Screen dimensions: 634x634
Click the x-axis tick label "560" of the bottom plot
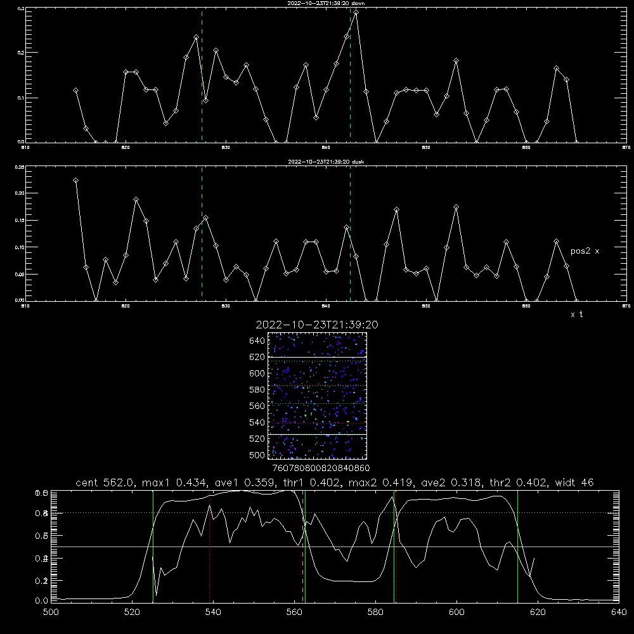coord(294,612)
